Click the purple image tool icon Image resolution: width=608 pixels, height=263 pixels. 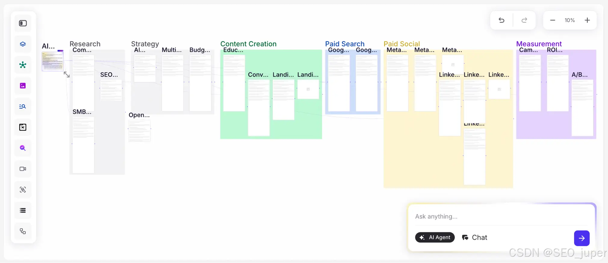tap(23, 86)
